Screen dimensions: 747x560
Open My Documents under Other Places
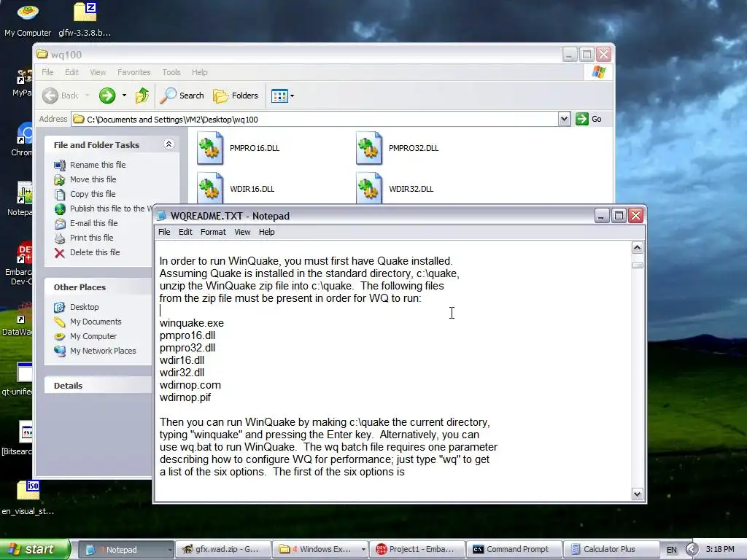[x=96, y=322]
